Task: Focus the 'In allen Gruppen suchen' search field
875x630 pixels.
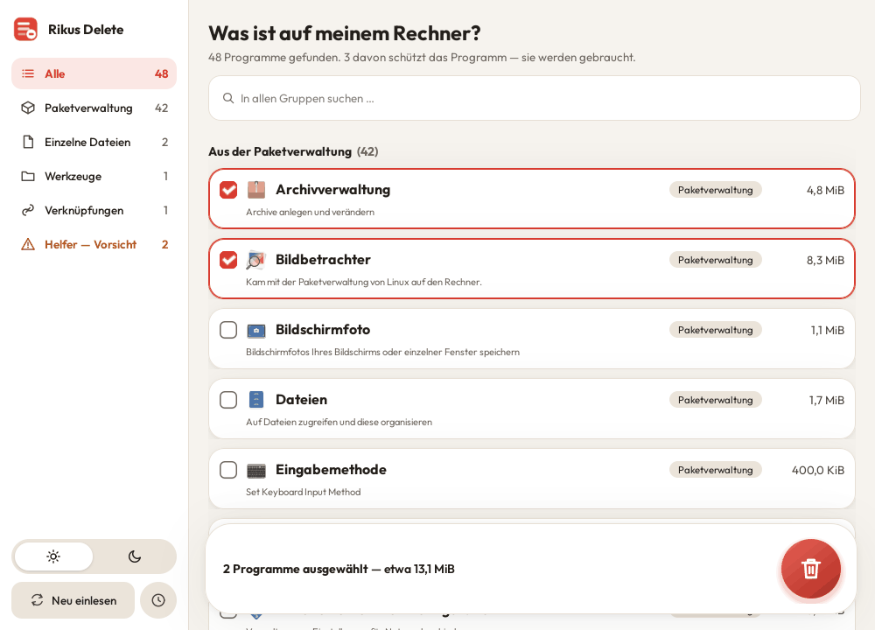Action: [x=535, y=98]
